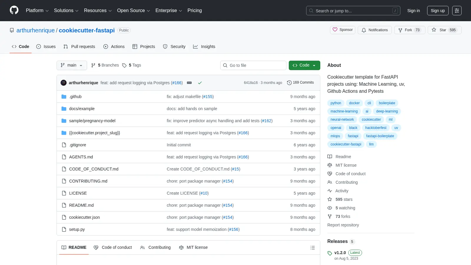Fork the repository using the Fork button
Image resolution: width=471 pixels, height=265 pixels.
pyautogui.click(x=409, y=30)
